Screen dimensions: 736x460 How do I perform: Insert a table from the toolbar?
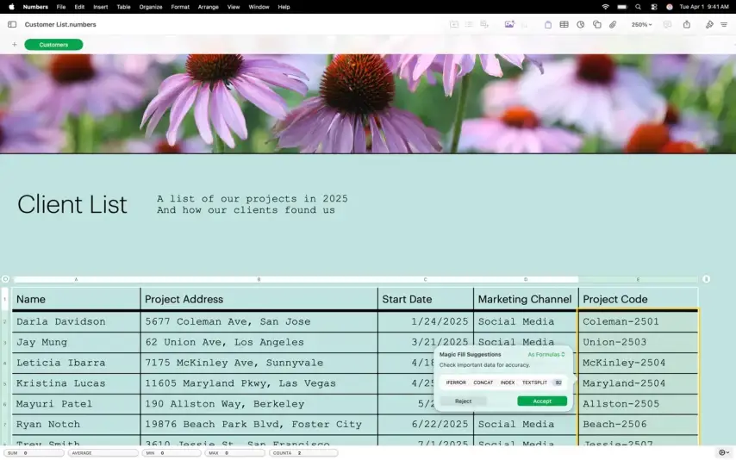coord(564,25)
